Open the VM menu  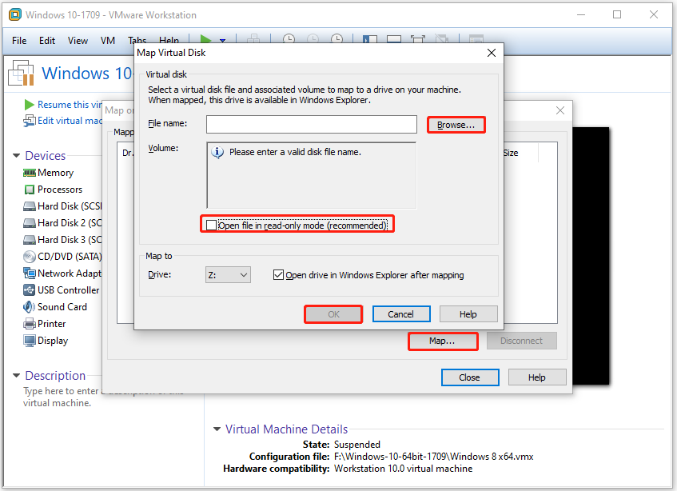click(x=108, y=41)
